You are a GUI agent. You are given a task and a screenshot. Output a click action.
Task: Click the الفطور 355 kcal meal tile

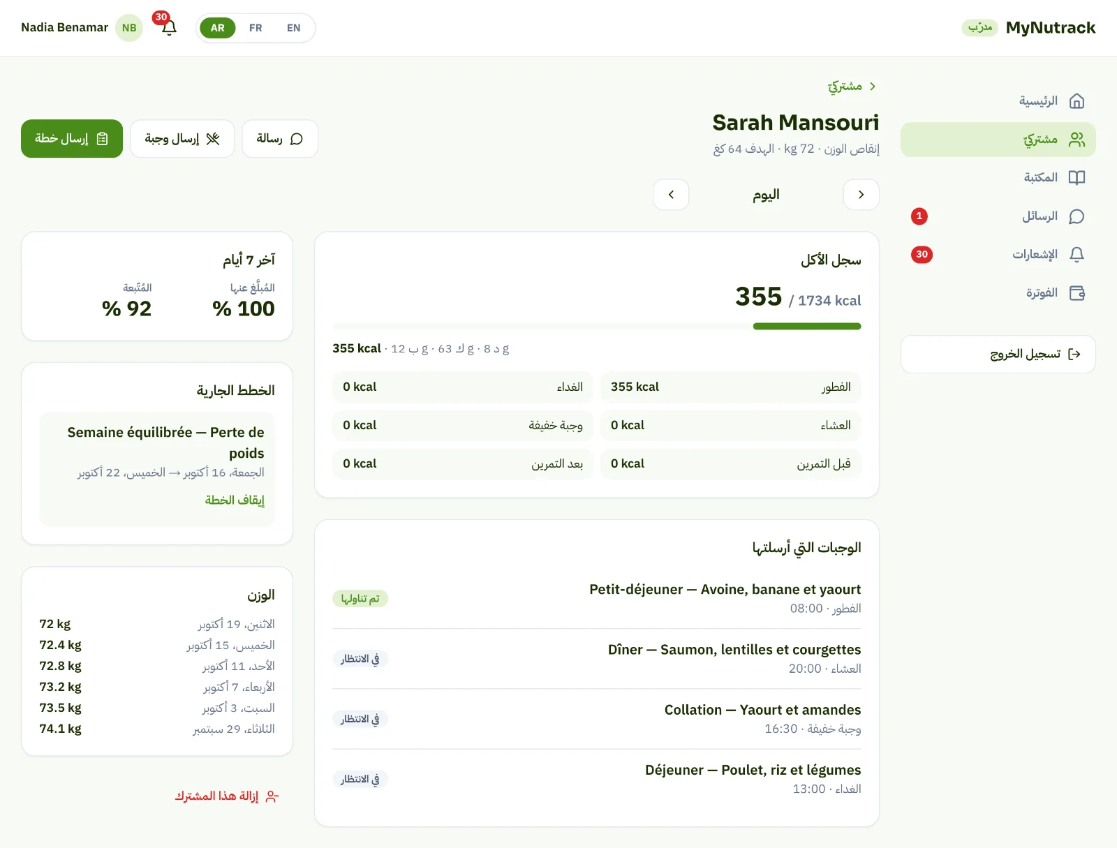click(x=731, y=387)
